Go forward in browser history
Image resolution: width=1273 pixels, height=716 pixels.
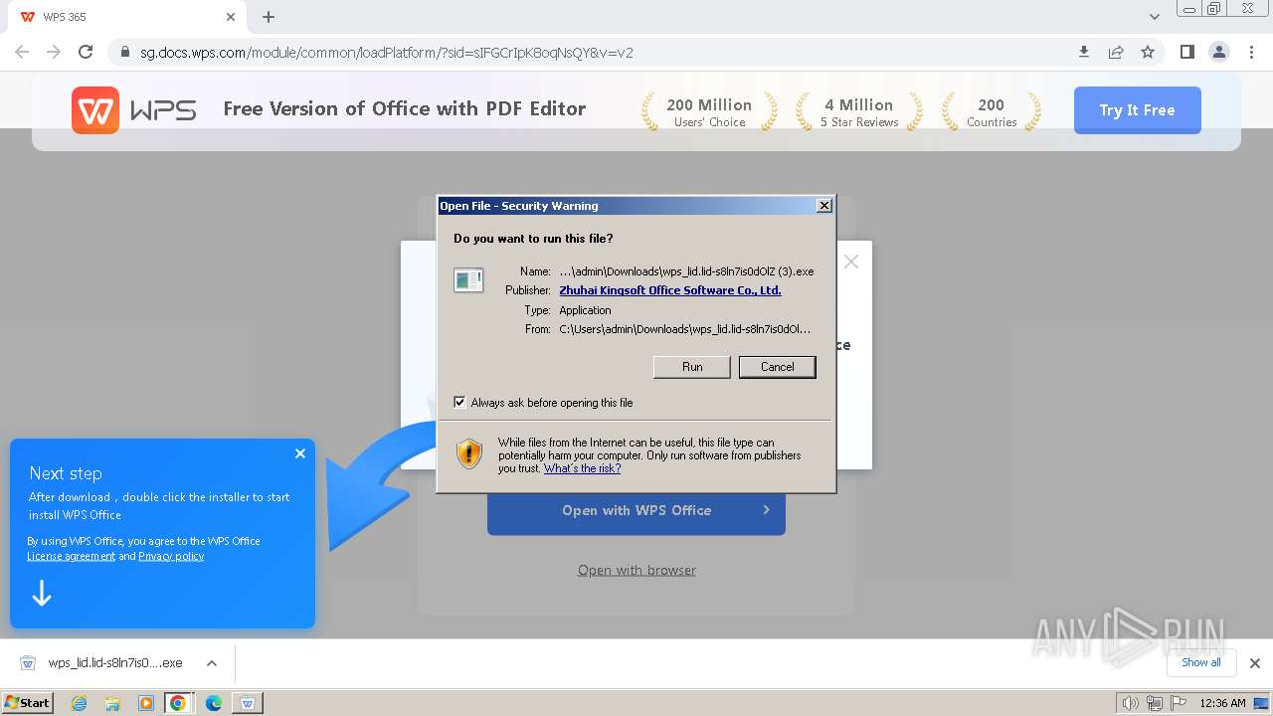[54, 52]
